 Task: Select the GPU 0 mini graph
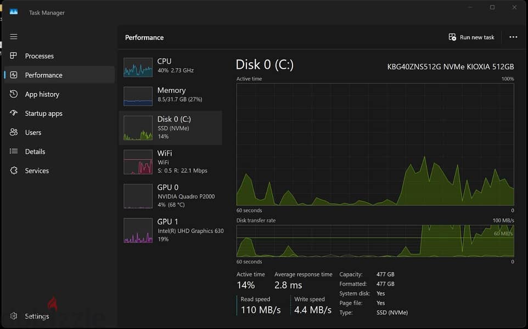pos(138,196)
